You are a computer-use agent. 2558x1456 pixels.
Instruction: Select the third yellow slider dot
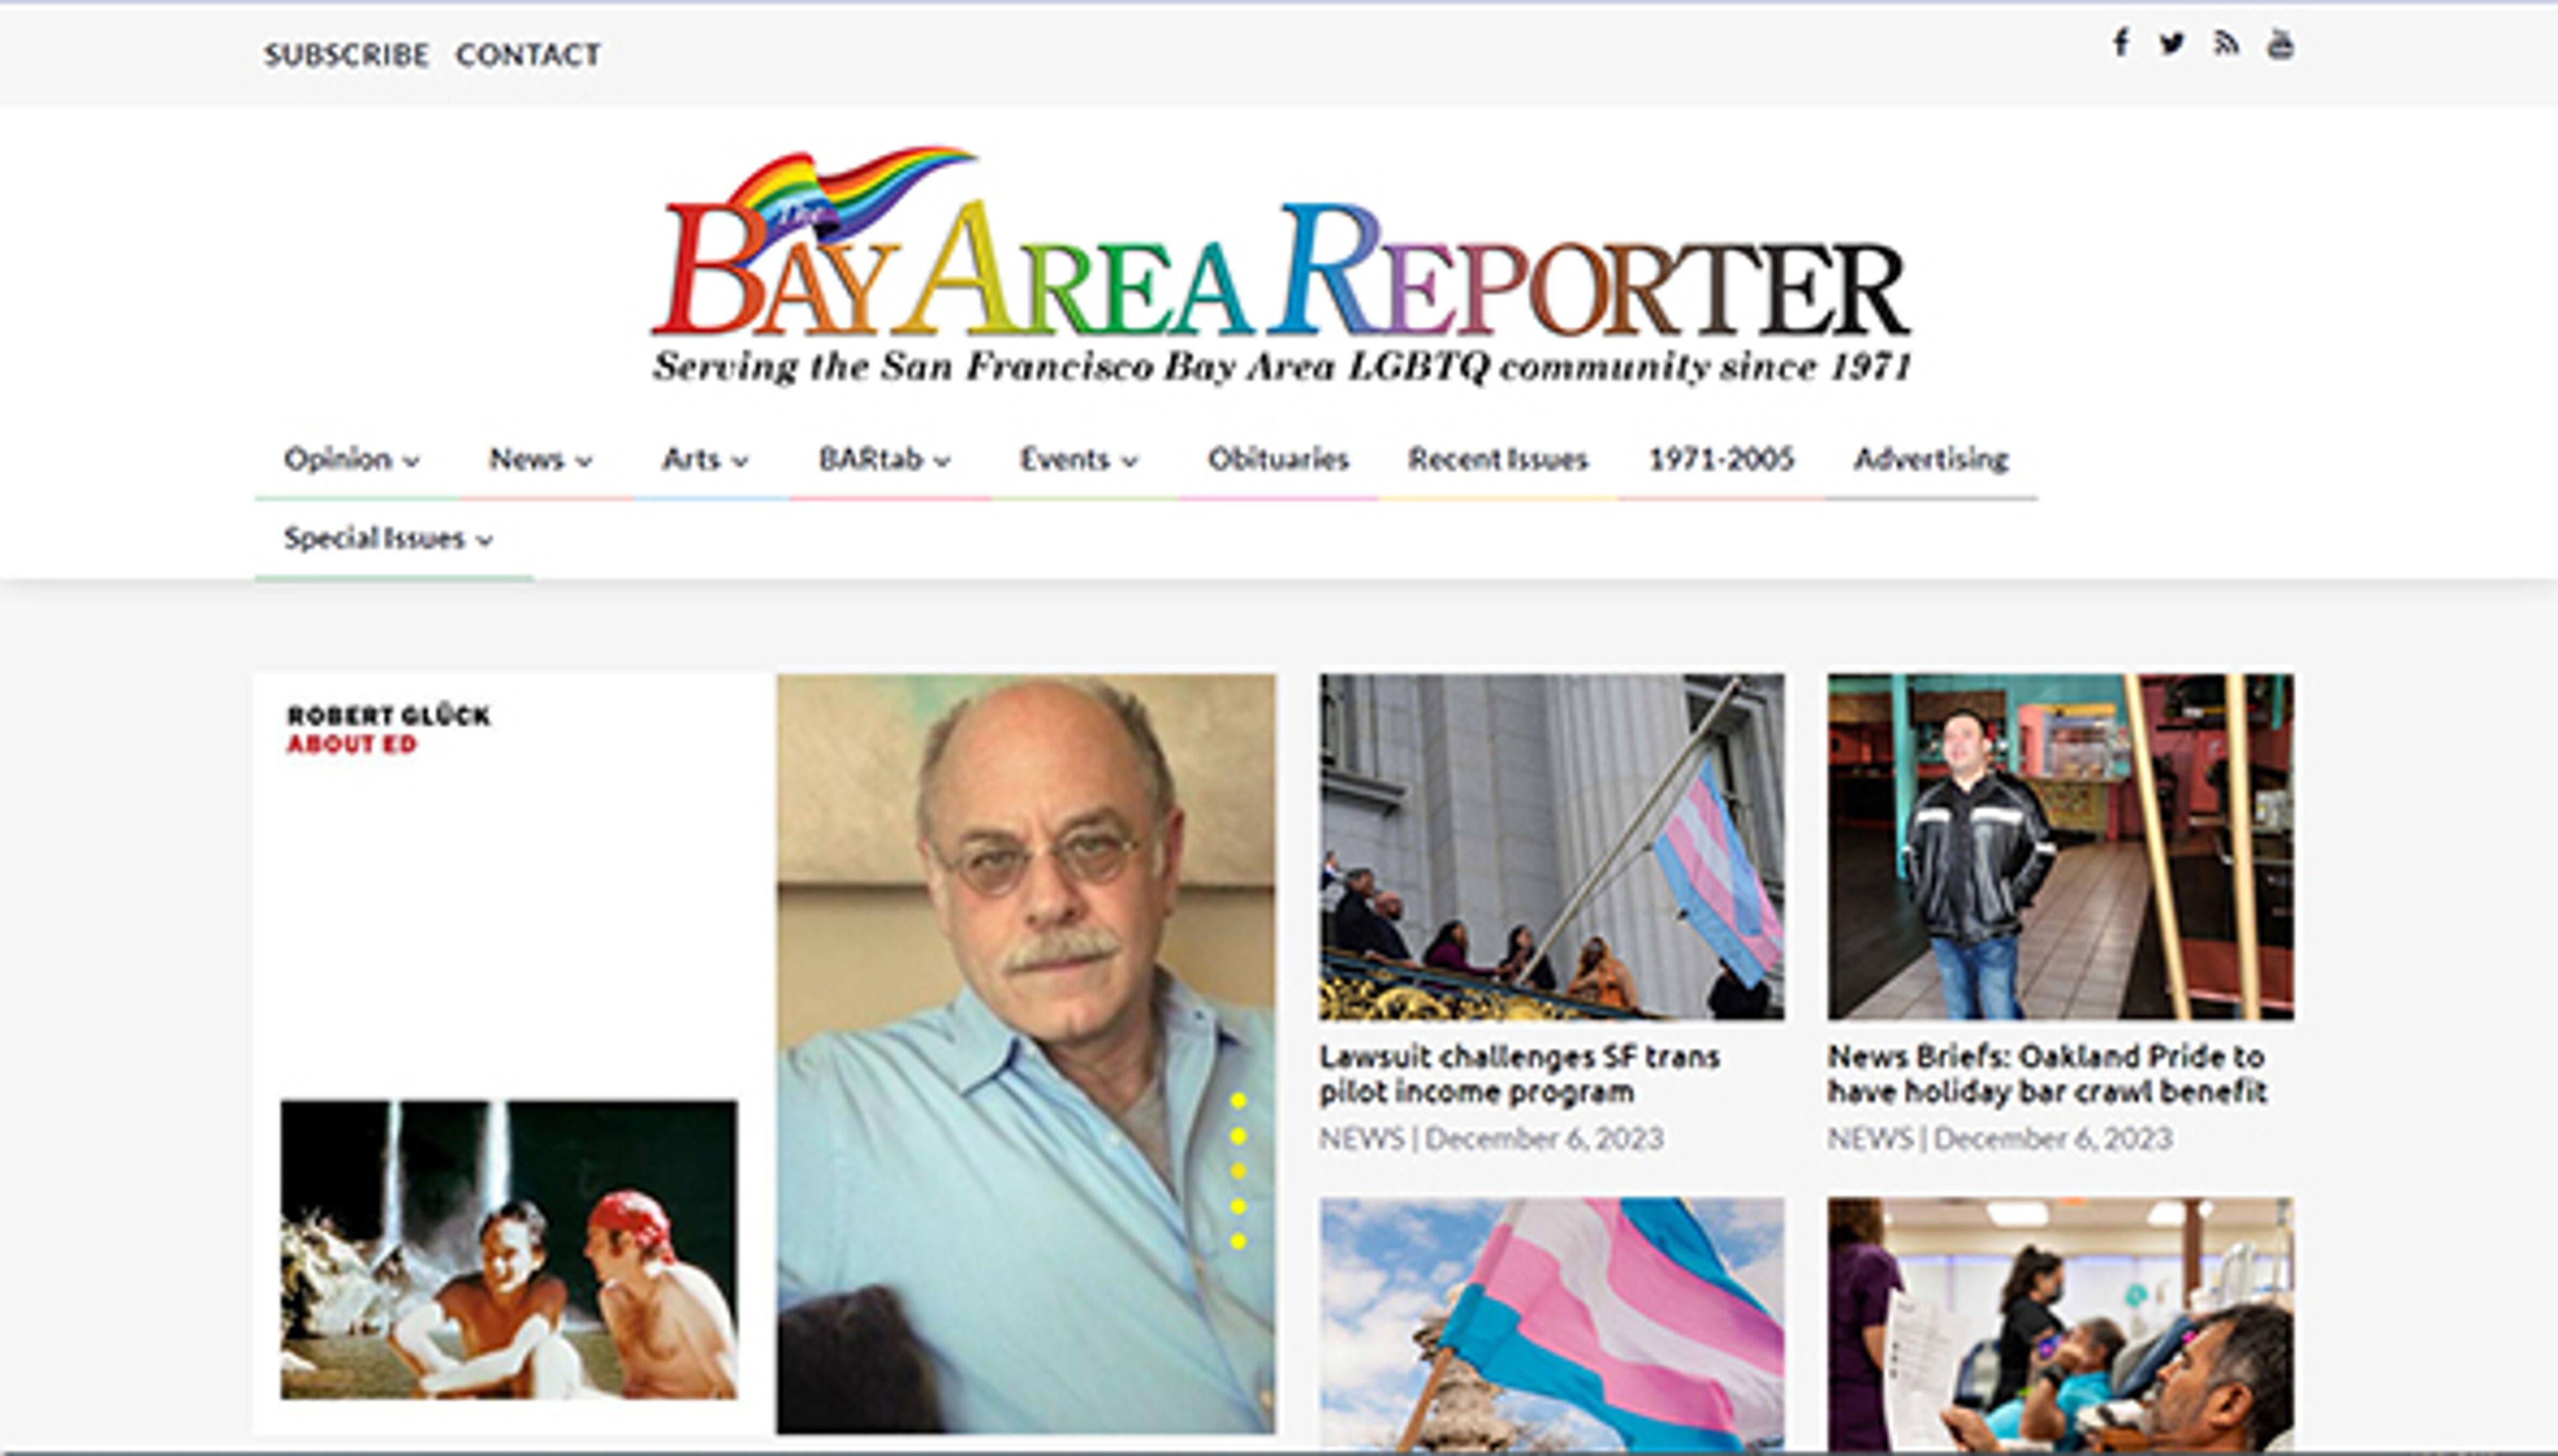point(1238,1171)
